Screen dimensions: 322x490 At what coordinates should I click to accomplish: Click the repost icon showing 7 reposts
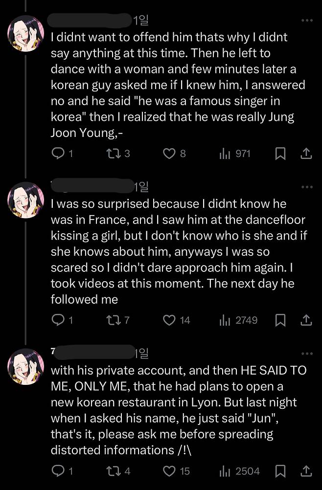(x=114, y=320)
